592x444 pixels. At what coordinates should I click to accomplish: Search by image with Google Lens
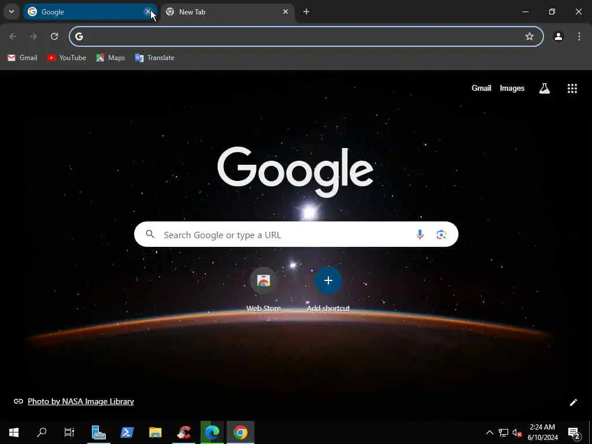coord(441,235)
